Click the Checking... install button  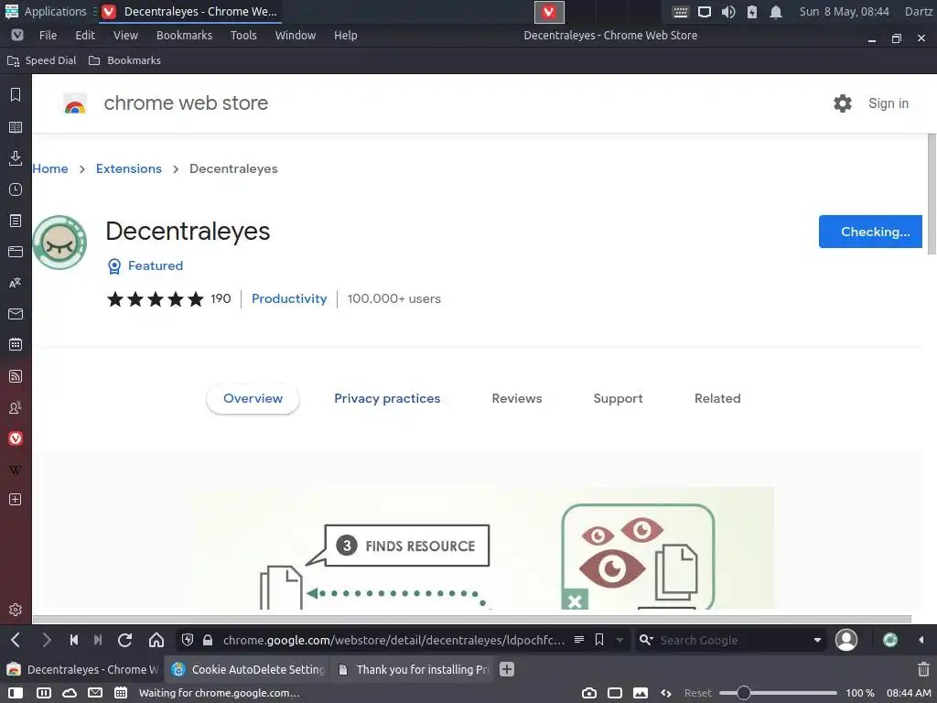pyautogui.click(x=870, y=232)
